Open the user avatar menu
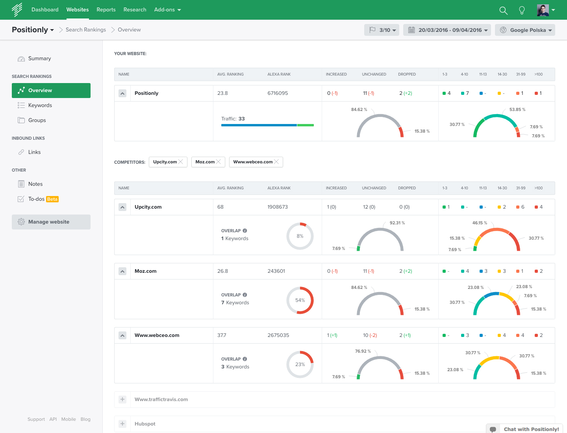Screen dimensions: 567x433 click(x=546, y=10)
